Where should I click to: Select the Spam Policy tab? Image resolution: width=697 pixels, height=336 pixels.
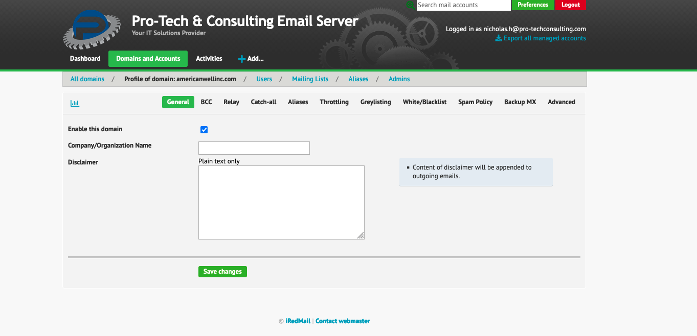pos(475,102)
